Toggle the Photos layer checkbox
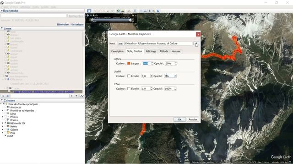Screen dimensions: 293x164 [5, 117]
